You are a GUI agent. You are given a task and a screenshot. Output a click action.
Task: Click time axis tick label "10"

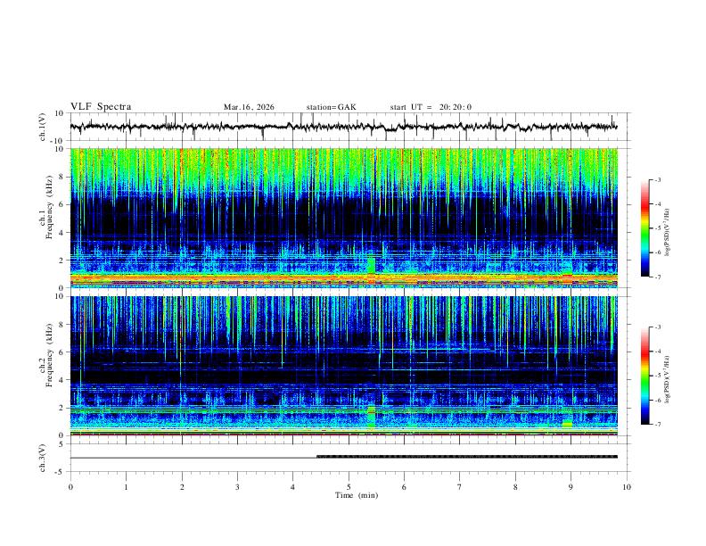pyautogui.click(x=627, y=487)
